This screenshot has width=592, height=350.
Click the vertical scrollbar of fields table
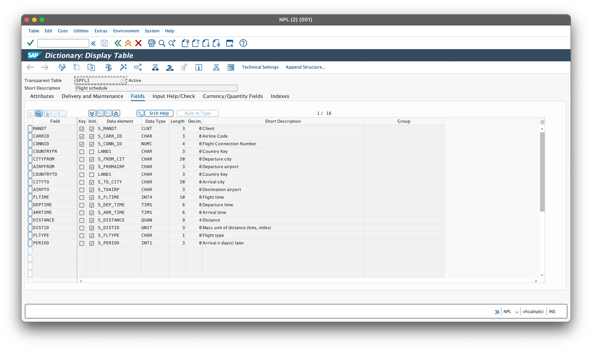[x=542, y=172]
